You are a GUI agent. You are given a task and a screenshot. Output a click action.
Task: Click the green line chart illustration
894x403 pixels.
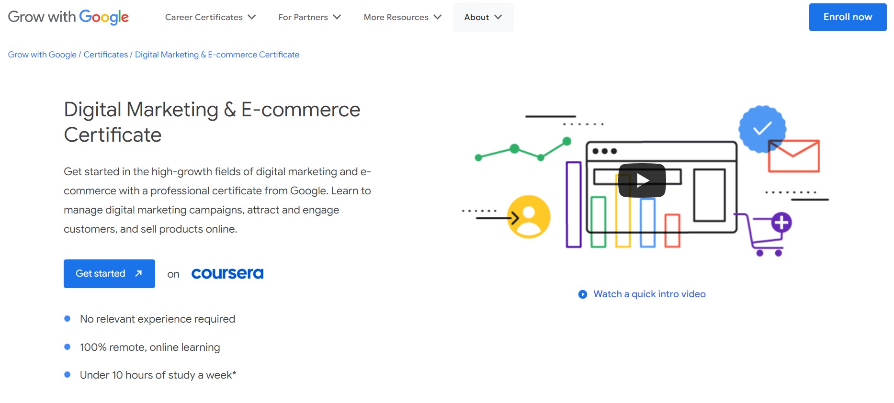[x=523, y=149]
